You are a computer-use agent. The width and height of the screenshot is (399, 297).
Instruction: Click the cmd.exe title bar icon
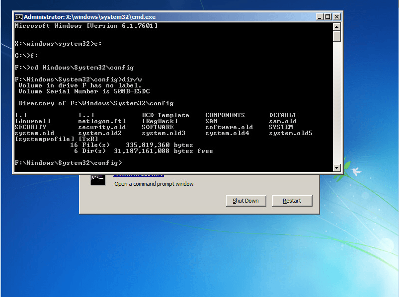coord(18,17)
